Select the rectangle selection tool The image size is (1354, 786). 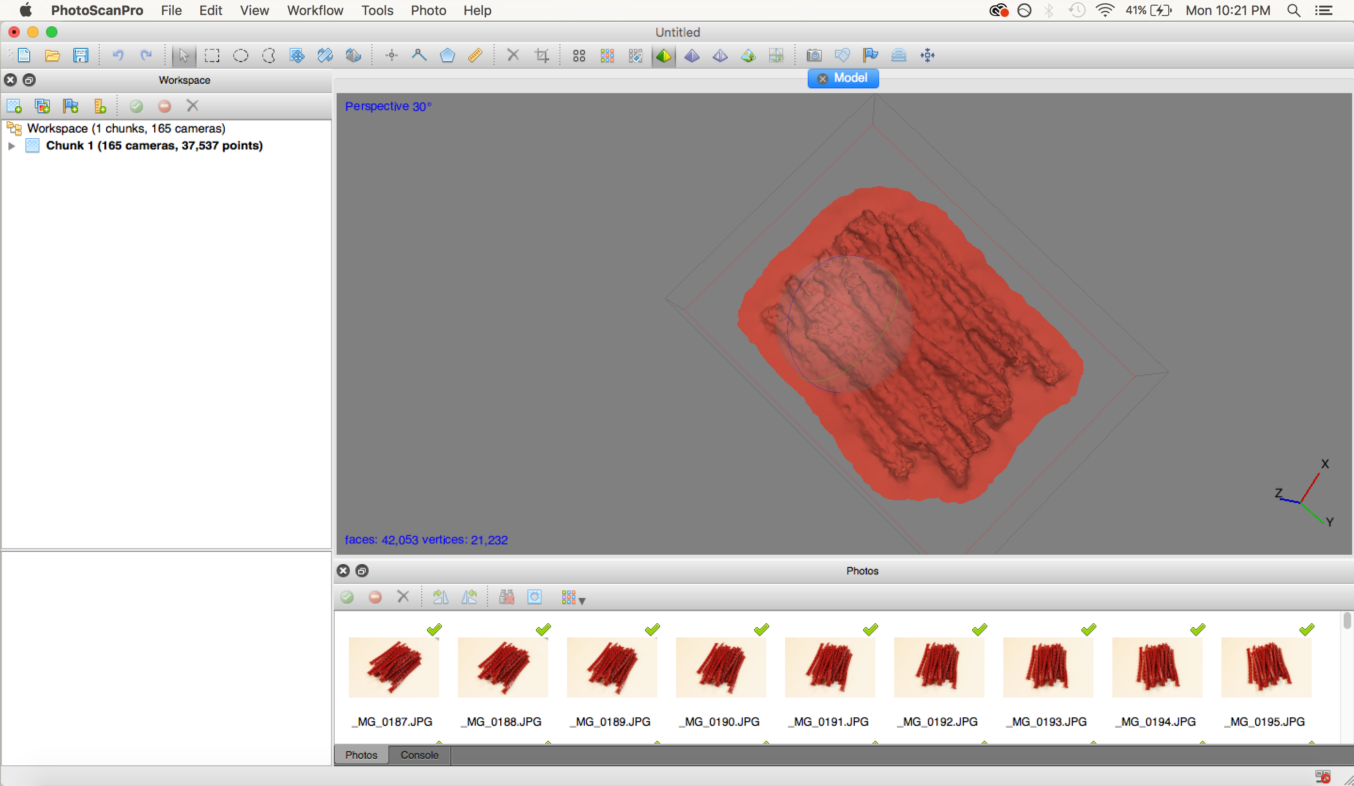[x=212, y=55]
